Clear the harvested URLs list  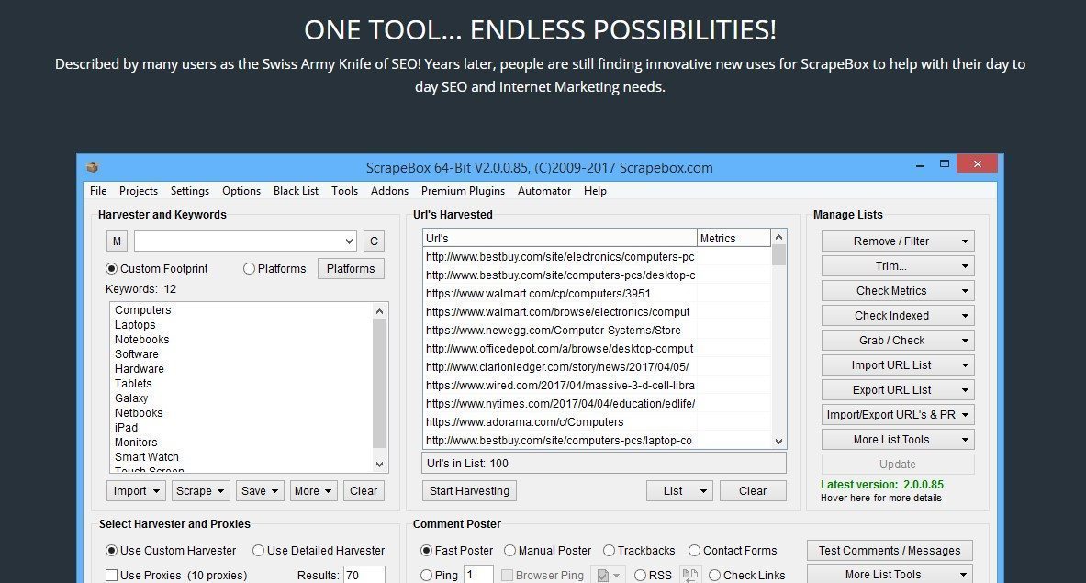[x=753, y=491]
